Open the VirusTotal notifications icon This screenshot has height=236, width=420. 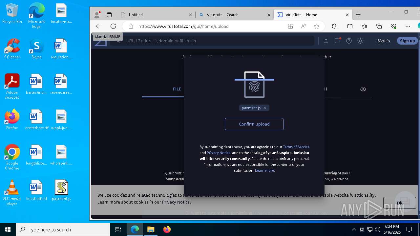(x=337, y=41)
